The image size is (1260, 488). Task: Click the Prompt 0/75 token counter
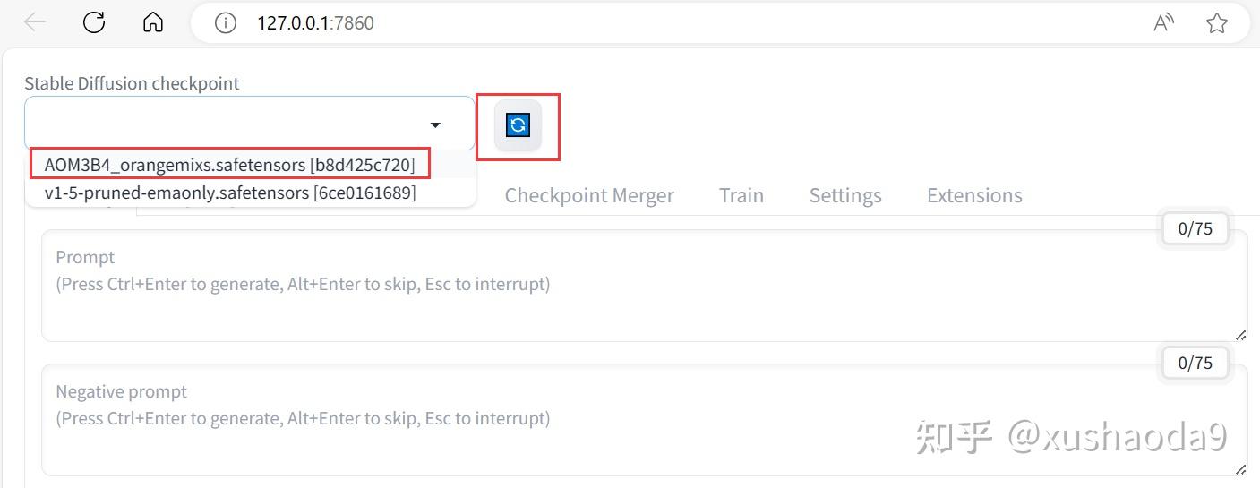click(x=1195, y=228)
